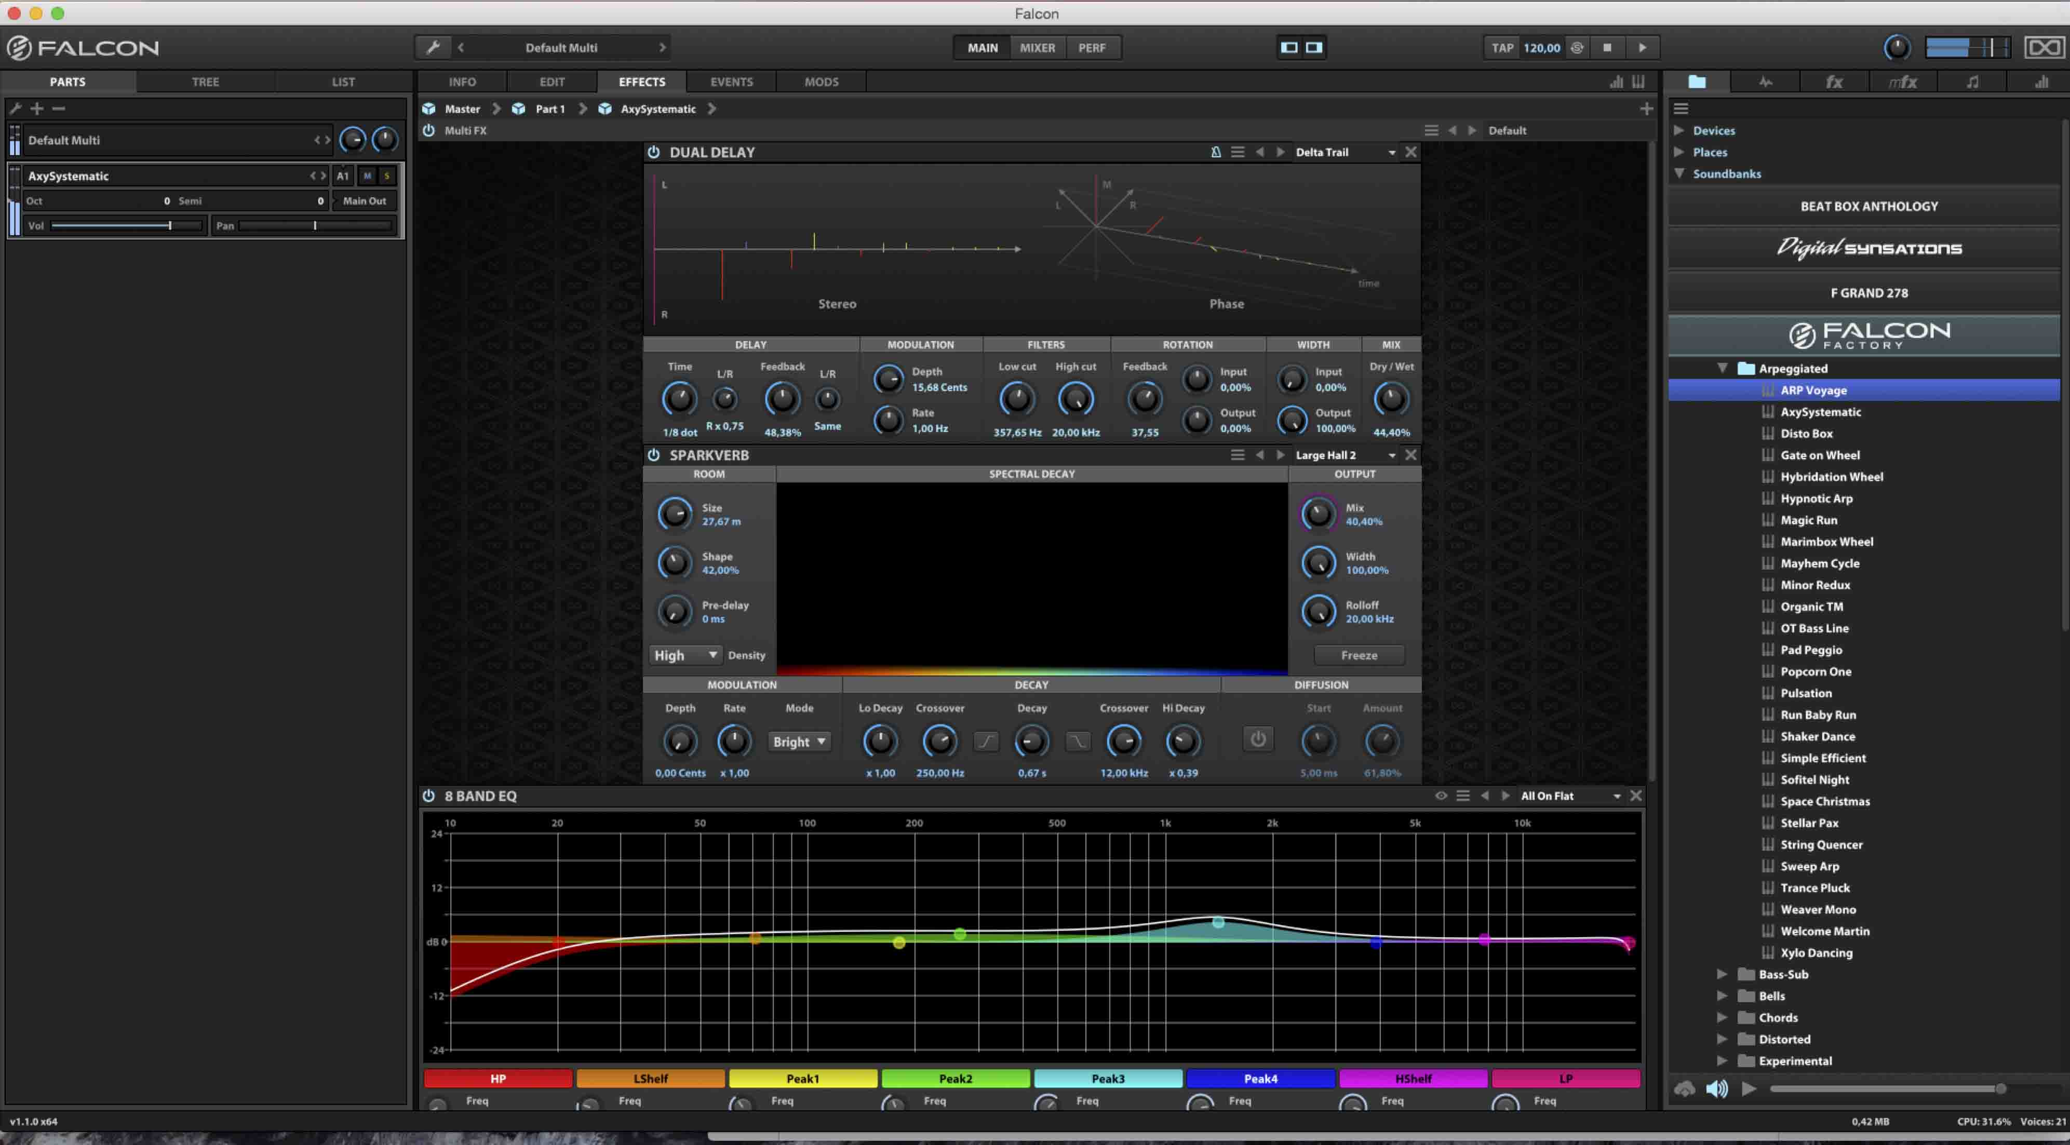Open browser hamburger menu icon
This screenshot has height=1145, width=2070.
(x=1681, y=109)
